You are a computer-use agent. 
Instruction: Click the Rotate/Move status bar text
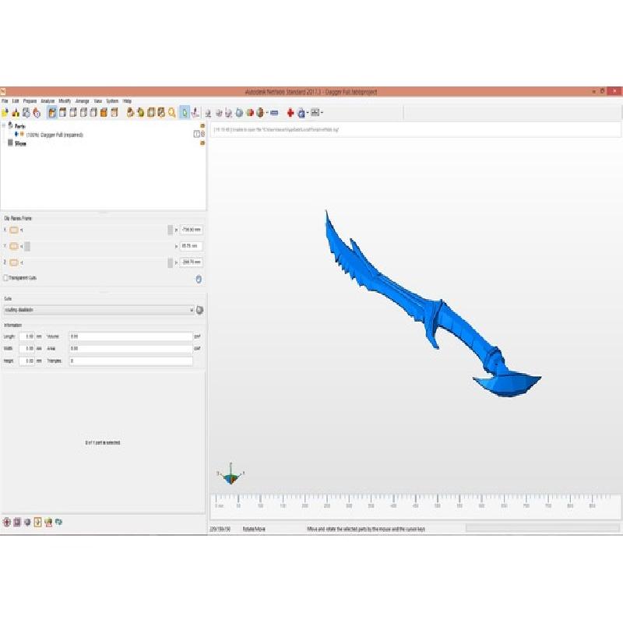(x=254, y=530)
